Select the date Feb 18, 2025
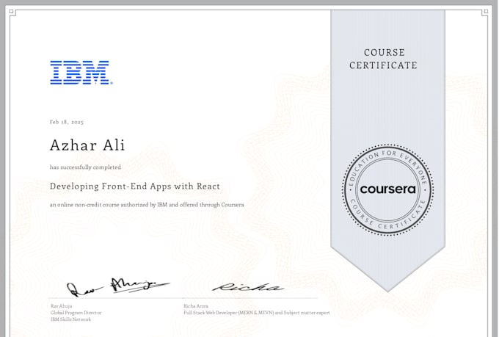This screenshot has width=499, height=337. (67, 122)
